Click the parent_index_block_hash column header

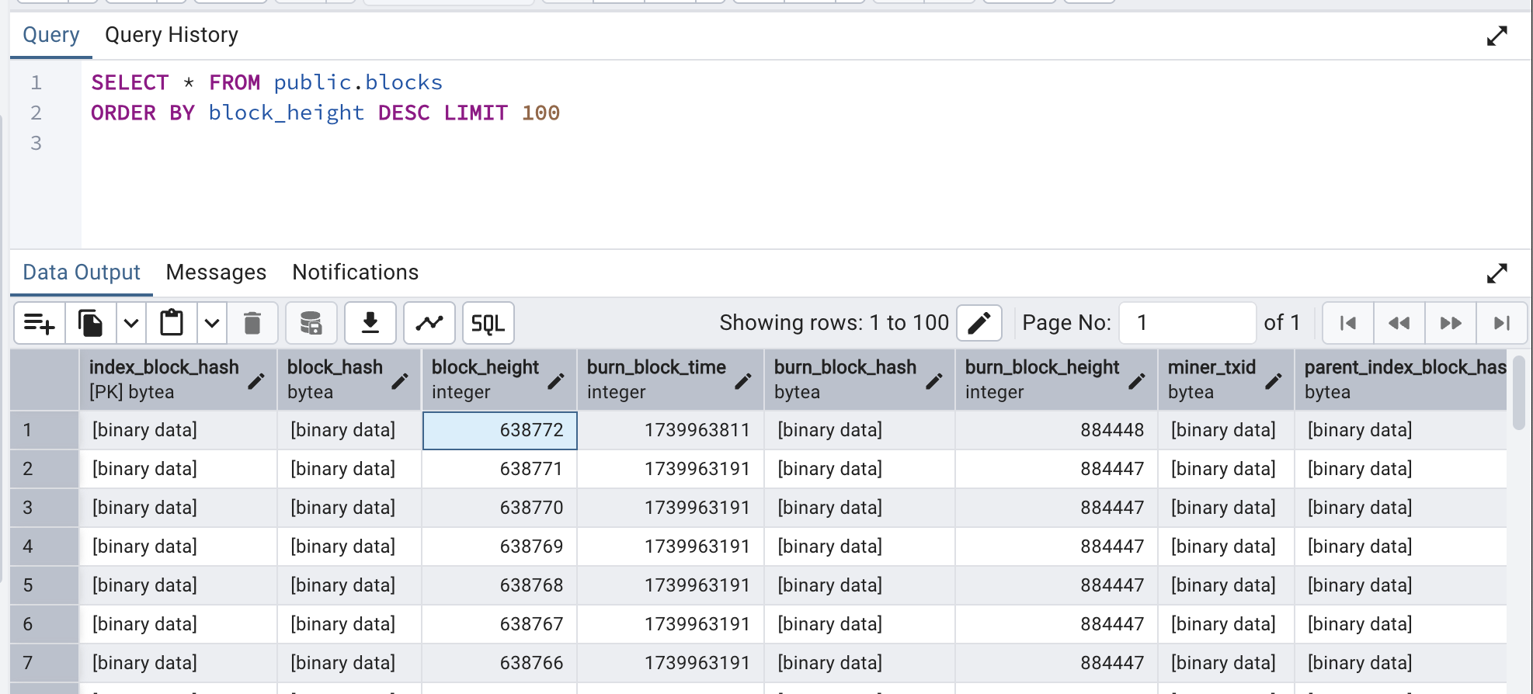tap(1401, 380)
